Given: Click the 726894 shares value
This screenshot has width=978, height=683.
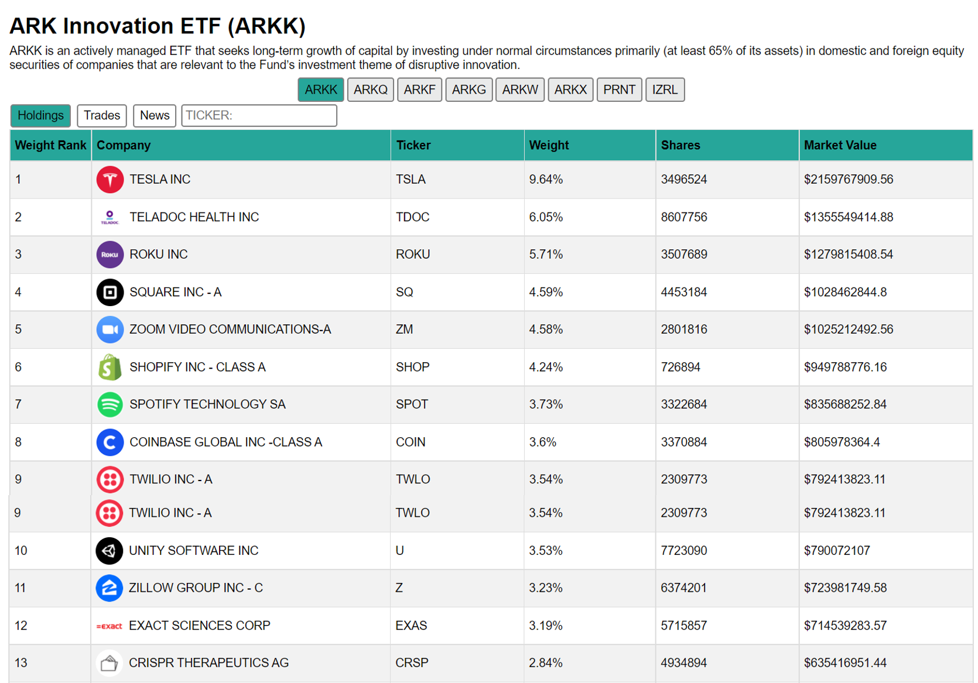Looking at the screenshot, I should tap(681, 367).
